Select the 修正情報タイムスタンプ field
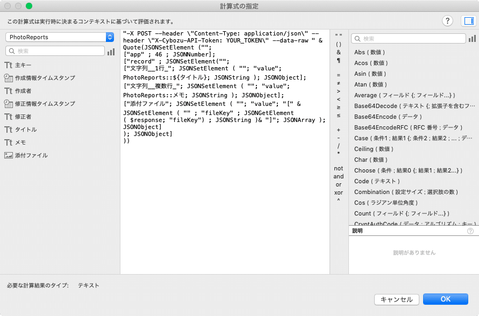The width and height of the screenshot is (479, 316). coord(45,104)
